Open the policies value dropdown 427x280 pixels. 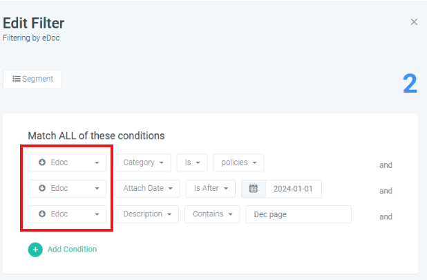[x=238, y=162]
